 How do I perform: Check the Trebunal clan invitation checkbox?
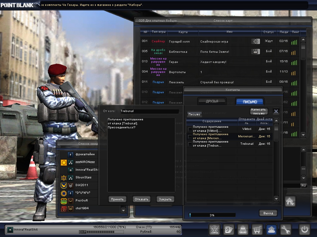pos(190,144)
